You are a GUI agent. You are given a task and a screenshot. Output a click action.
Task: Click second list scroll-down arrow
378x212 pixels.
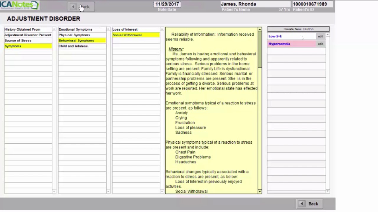pyautogui.click(x=108, y=191)
